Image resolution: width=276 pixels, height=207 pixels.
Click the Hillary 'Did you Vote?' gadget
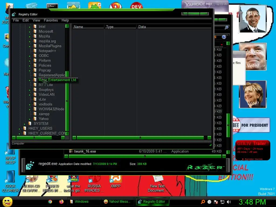click(253, 94)
